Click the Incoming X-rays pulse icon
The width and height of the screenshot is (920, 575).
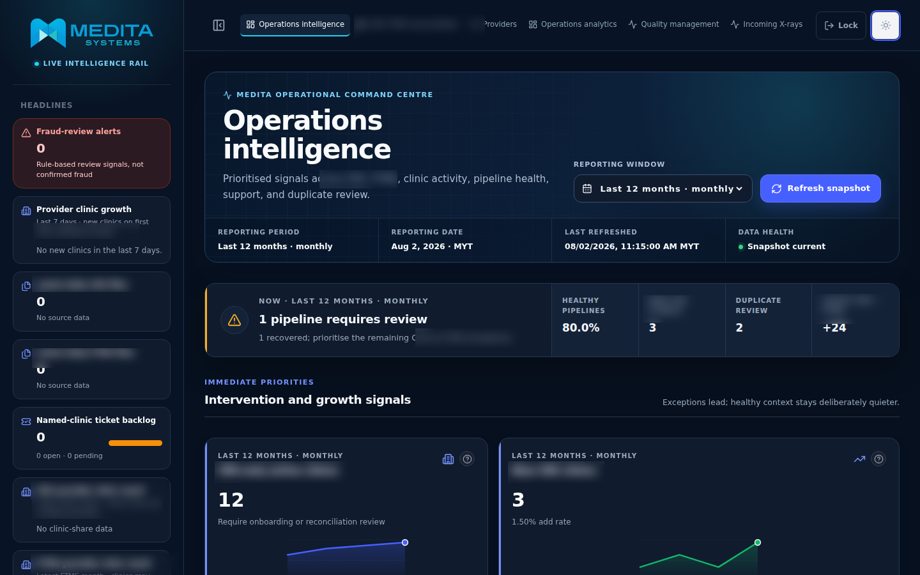(735, 24)
